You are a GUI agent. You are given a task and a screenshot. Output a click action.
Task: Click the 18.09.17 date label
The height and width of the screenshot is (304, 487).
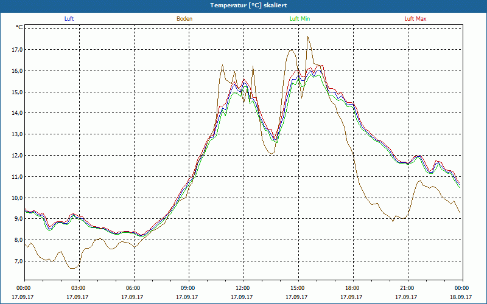[x=461, y=297]
